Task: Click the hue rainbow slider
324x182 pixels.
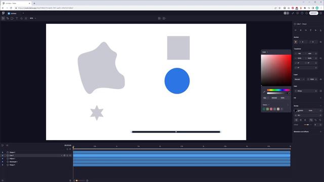Action: pyautogui.click(x=278, y=90)
